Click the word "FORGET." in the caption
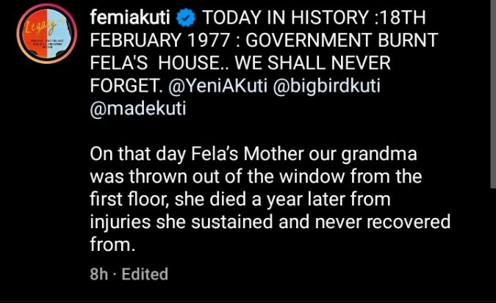This screenshot has height=303, width=496. [123, 85]
